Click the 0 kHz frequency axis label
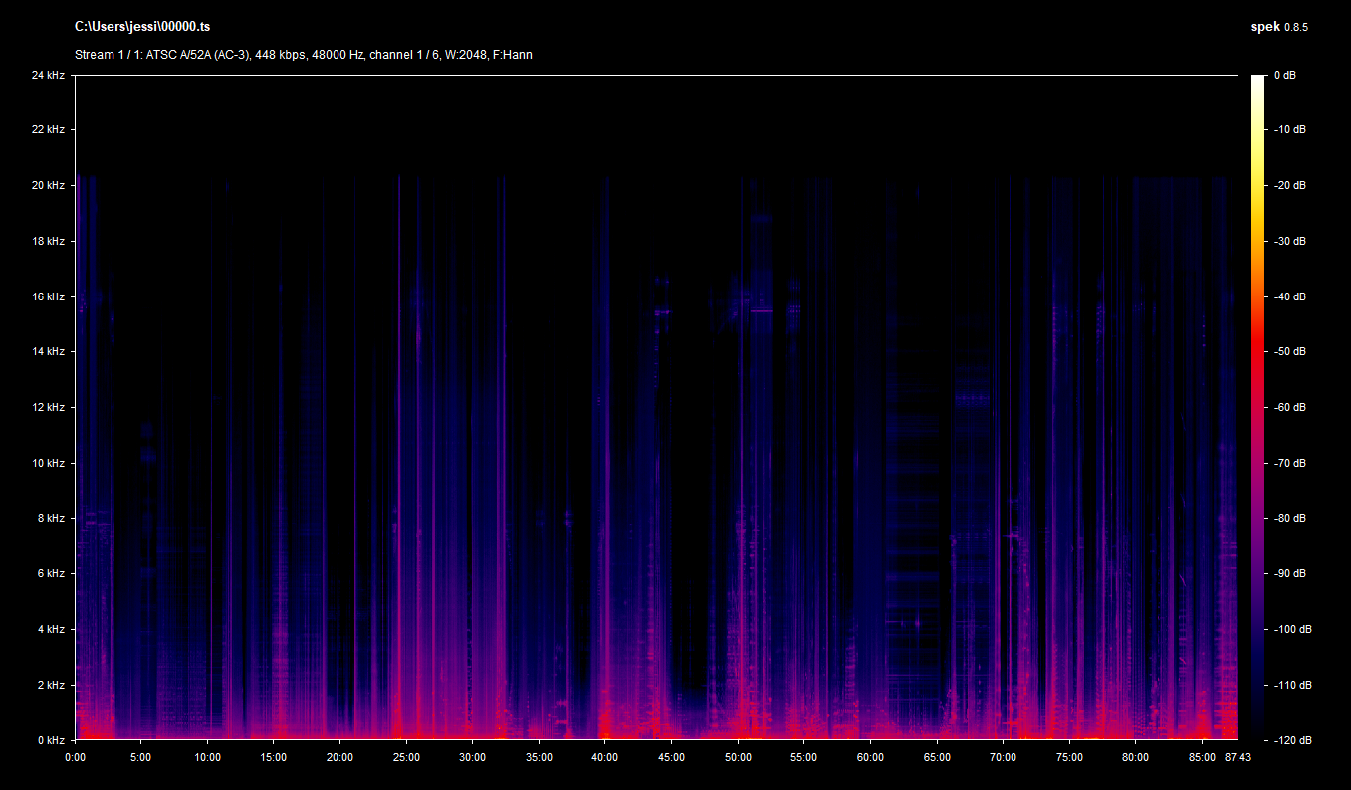 coord(51,740)
